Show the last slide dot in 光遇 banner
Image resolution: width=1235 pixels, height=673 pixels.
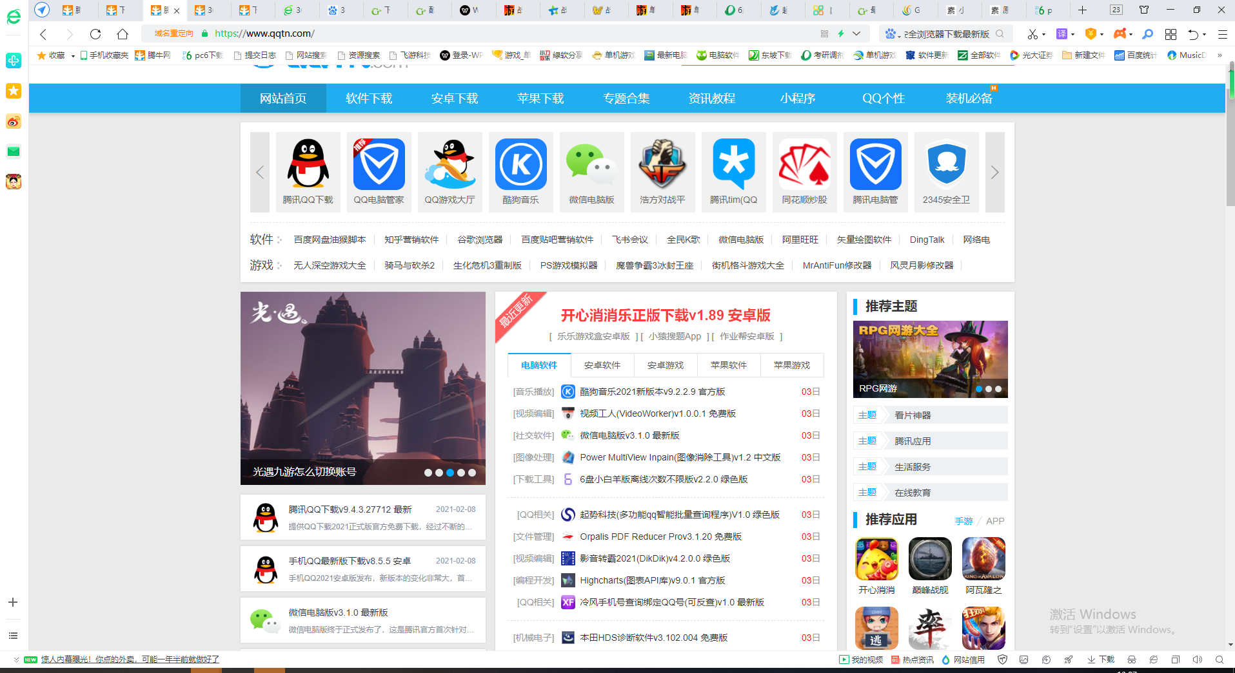472,473
